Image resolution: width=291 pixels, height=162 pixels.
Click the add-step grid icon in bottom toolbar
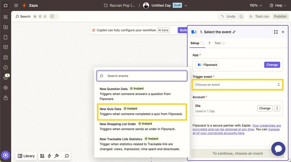pos(42,156)
